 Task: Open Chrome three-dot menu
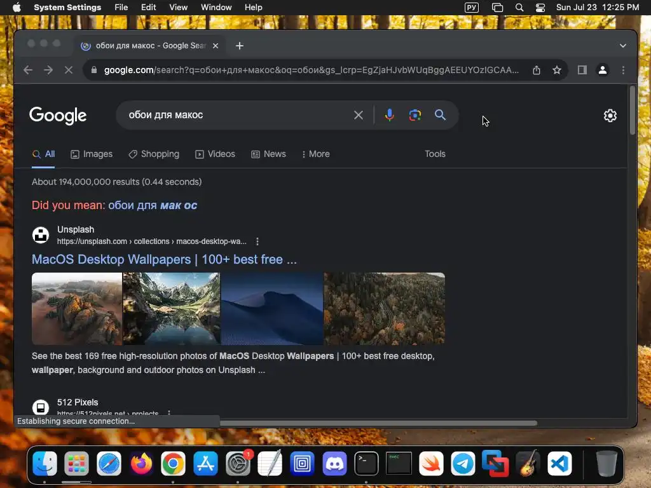[623, 70]
